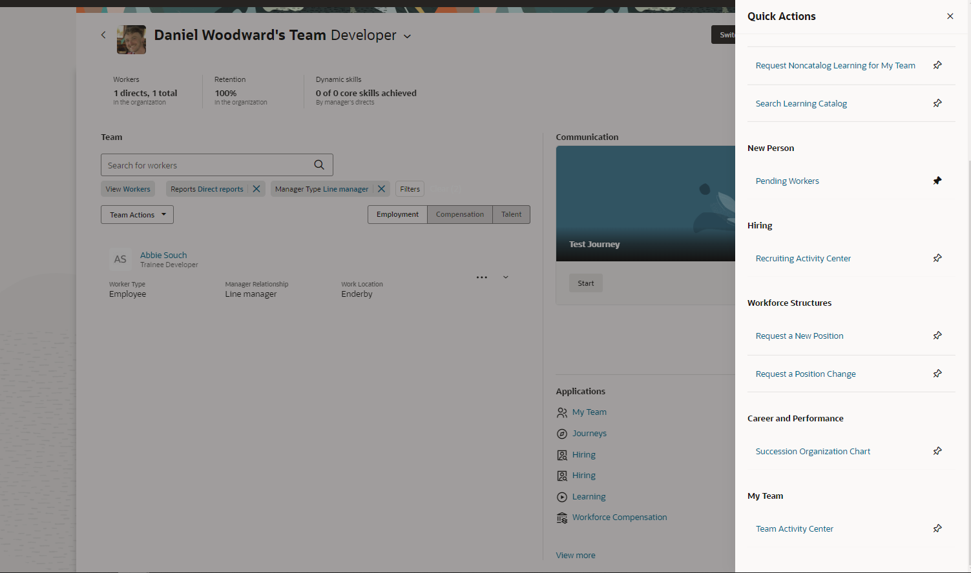Pin Search Learning Catalog quick action

click(937, 103)
